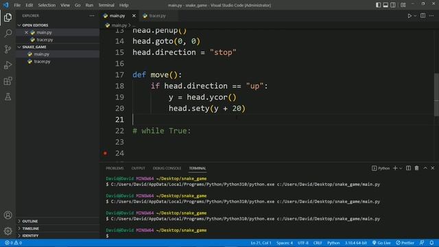Open the Extensions view
Image resolution: width=439 pixels, height=247 pixels.
pos(8,81)
